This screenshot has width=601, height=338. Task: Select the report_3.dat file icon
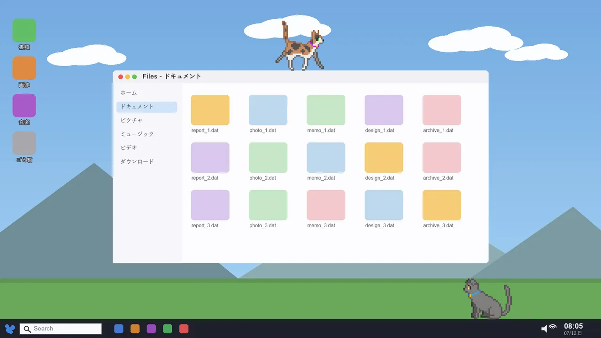pyautogui.click(x=210, y=205)
